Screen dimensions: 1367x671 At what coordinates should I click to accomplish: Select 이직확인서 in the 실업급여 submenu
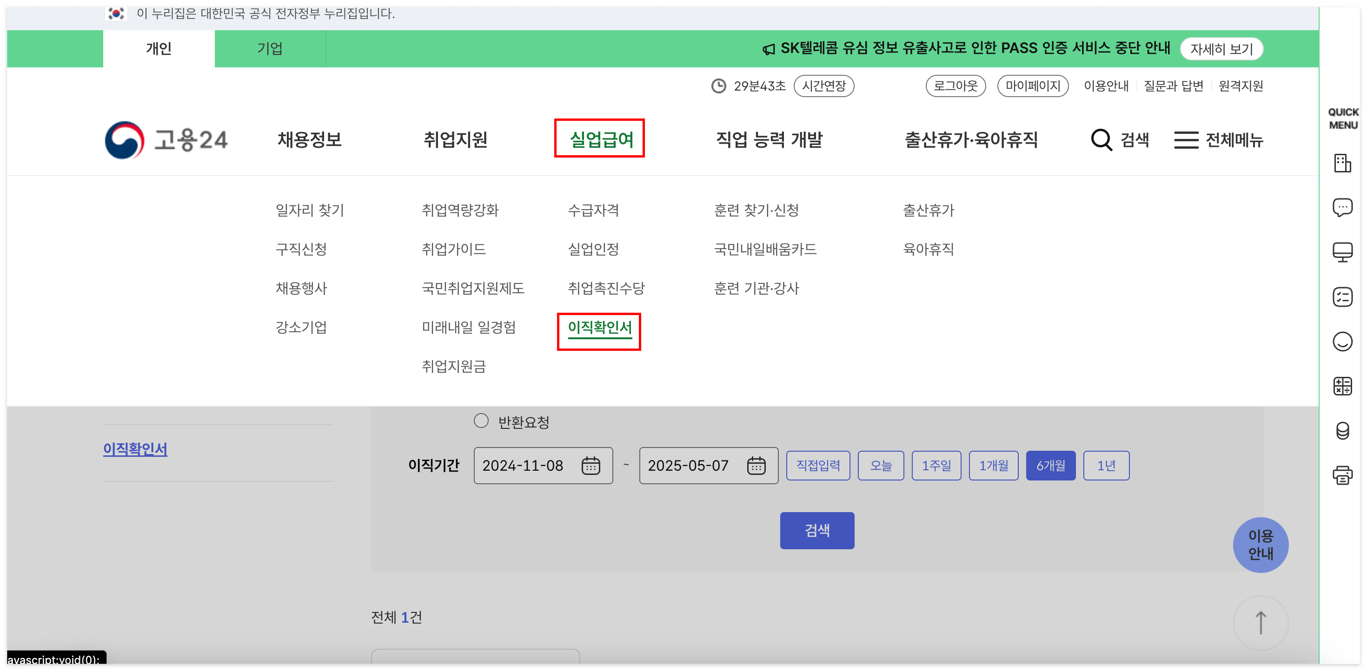[600, 329]
